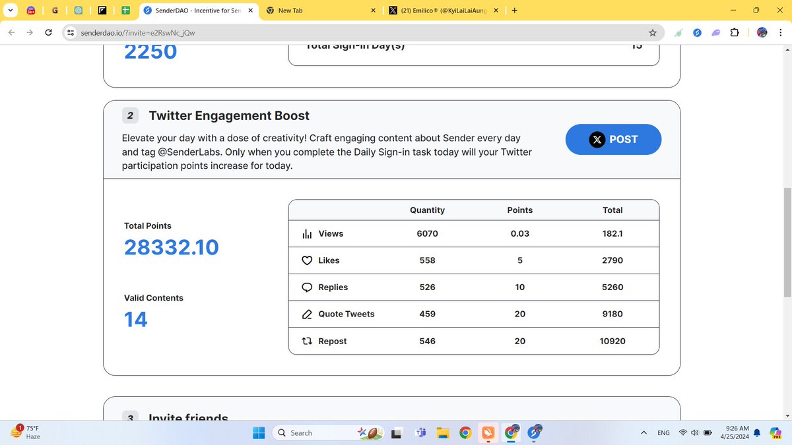The image size is (792, 445).
Task: Open File Explorer from taskbar
Action: (x=443, y=433)
